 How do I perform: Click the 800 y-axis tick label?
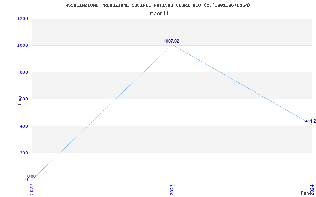(24, 72)
